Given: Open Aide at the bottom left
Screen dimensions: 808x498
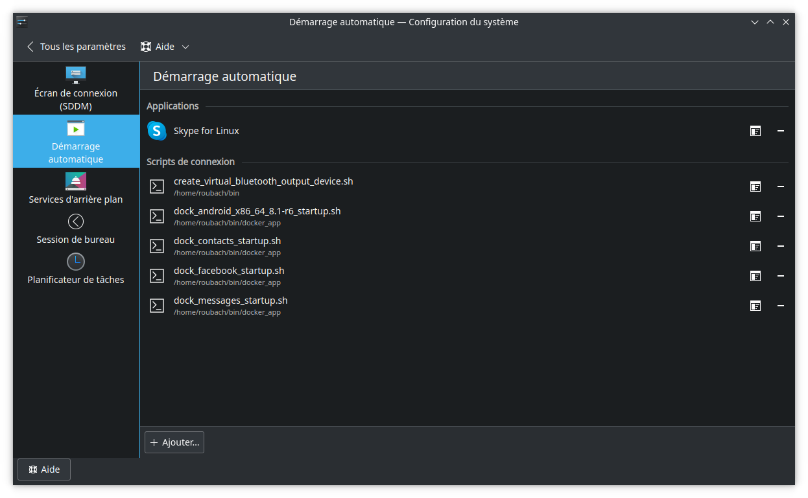Looking at the screenshot, I should point(43,469).
